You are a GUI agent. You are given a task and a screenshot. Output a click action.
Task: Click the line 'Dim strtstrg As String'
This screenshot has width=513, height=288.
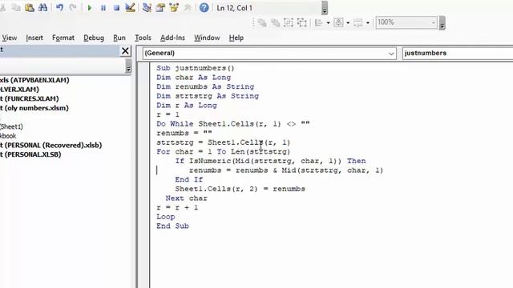click(x=208, y=96)
